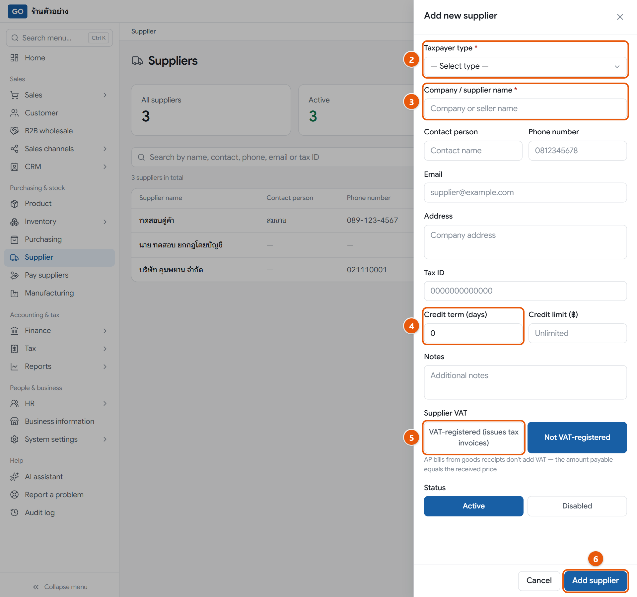Image resolution: width=637 pixels, height=597 pixels.
Task: Click the Additional notes text area
Action: pos(525,382)
